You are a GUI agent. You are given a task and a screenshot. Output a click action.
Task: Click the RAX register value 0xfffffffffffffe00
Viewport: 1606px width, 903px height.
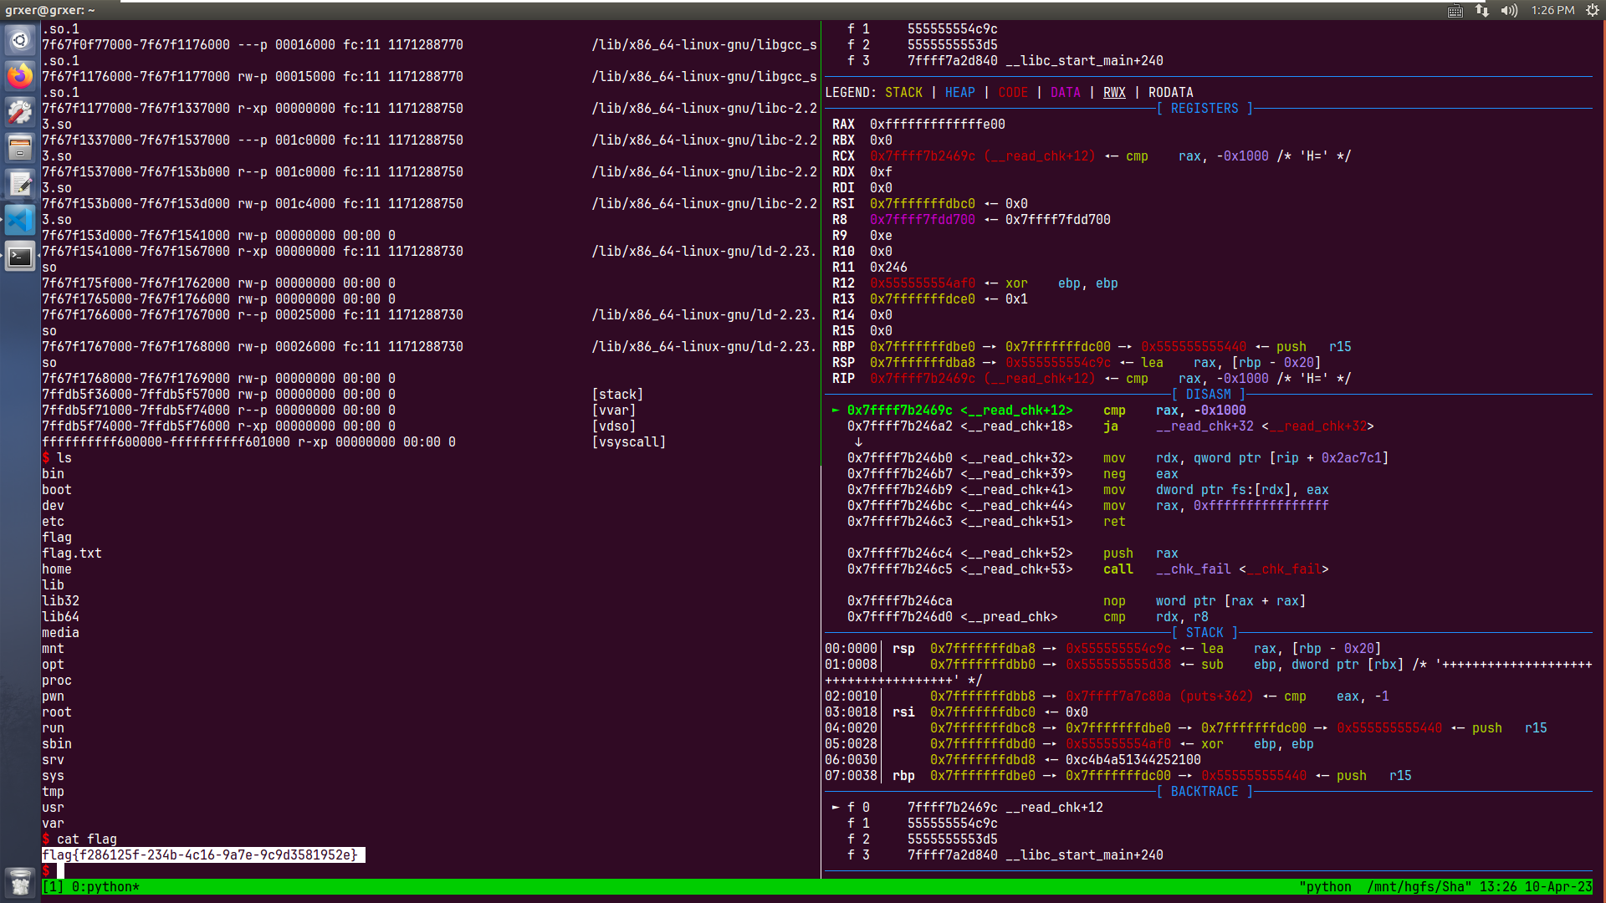coord(938,125)
